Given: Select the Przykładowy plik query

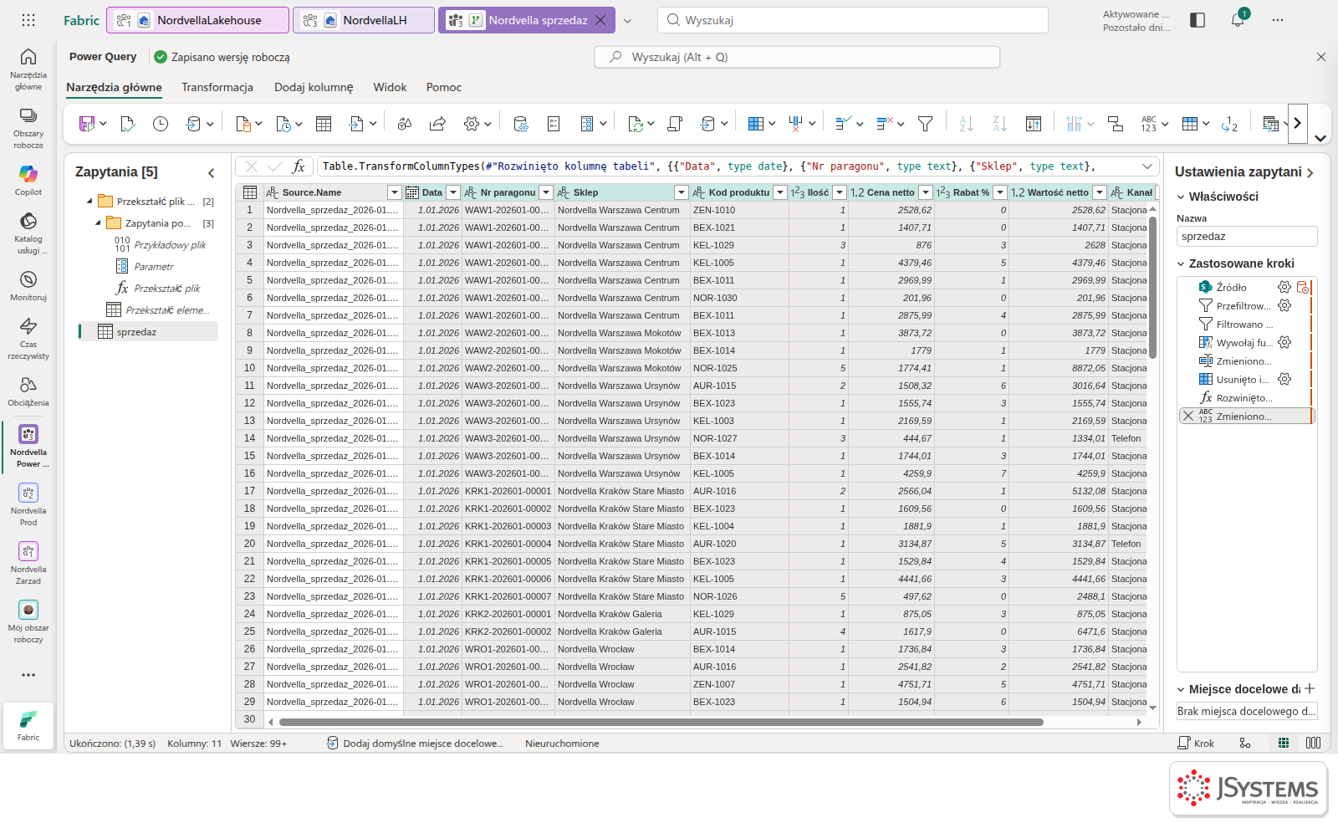Looking at the screenshot, I should tap(170, 245).
